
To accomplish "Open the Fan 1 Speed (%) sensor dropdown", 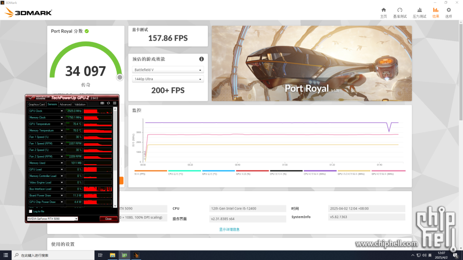I will (x=62, y=137).
